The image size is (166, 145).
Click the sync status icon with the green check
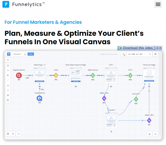click(124, 54)
